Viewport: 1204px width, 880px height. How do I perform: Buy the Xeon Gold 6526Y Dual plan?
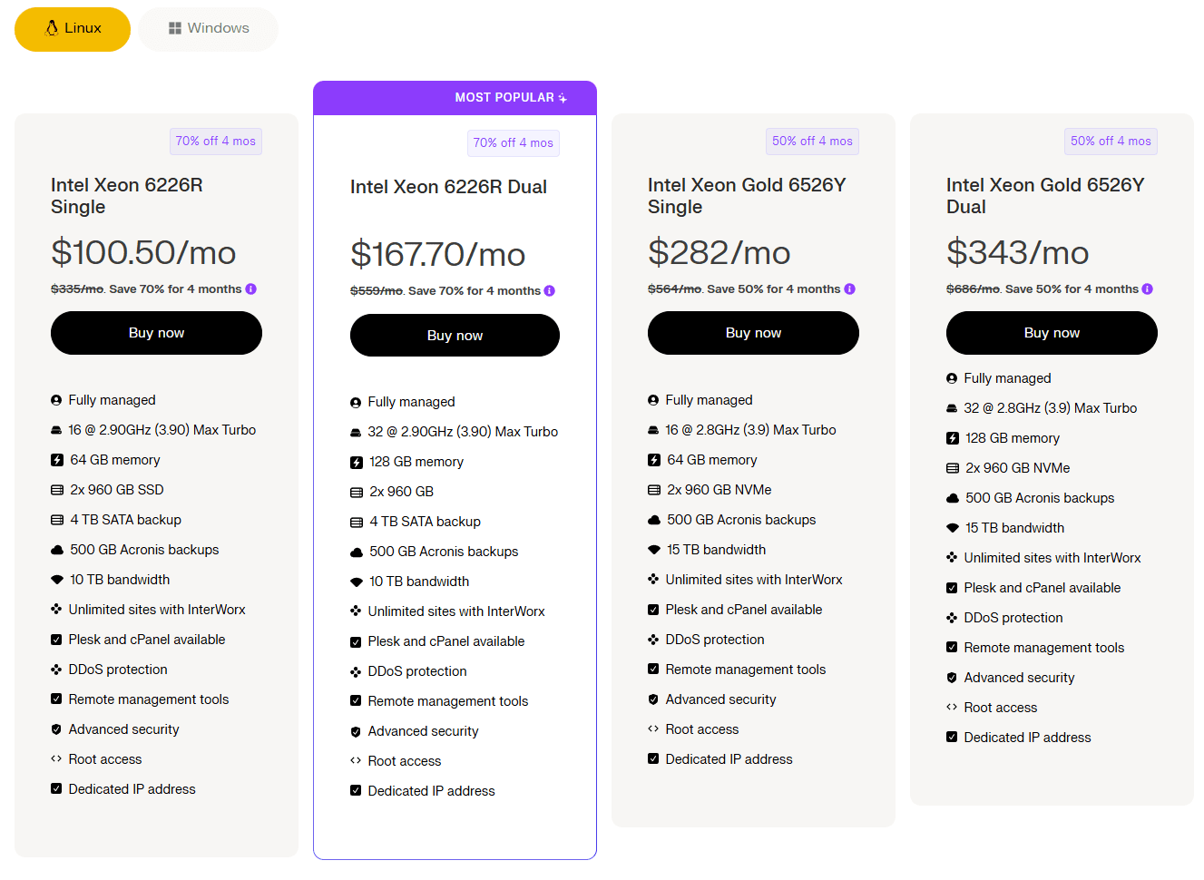(x=1052, y=333)
